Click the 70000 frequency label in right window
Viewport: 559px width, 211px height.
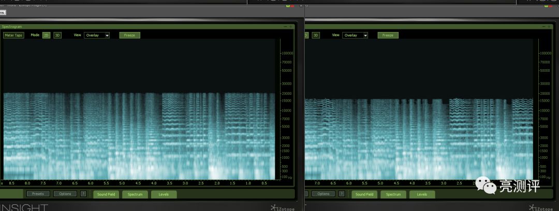coord(546,62)
